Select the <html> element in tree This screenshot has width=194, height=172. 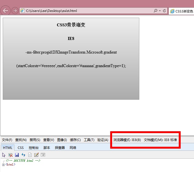tap(11, 164)
